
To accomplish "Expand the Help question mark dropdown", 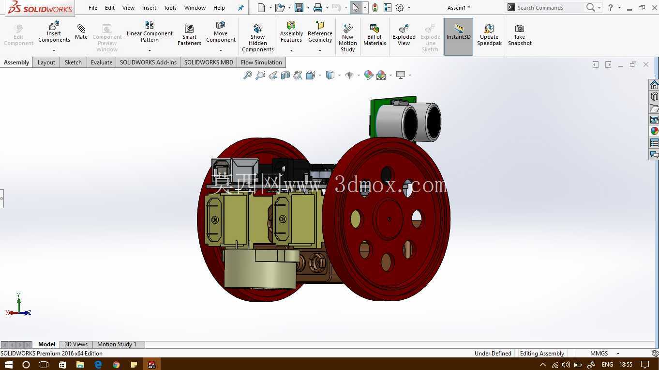I will pyautogui.click(x=619, y=8).
